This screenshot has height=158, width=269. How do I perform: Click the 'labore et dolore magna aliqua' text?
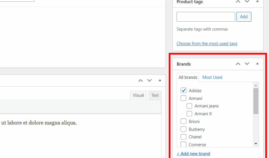tap(42, 123)
